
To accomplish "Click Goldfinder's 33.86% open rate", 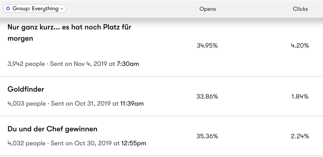I will [x=207, y=97].
